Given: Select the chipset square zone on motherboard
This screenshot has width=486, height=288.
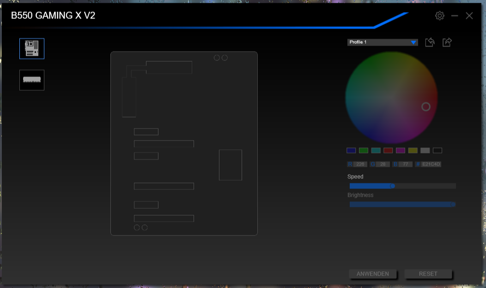Looking at the screenshot, I should [230, 165].
